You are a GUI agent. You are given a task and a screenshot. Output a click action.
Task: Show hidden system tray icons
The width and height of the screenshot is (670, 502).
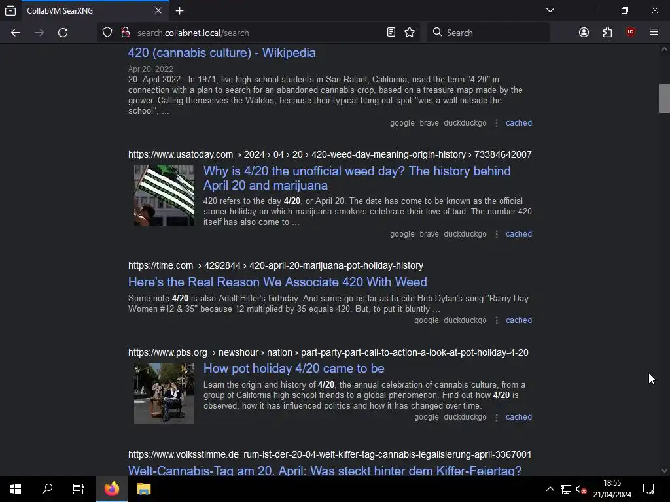(550, 489)
